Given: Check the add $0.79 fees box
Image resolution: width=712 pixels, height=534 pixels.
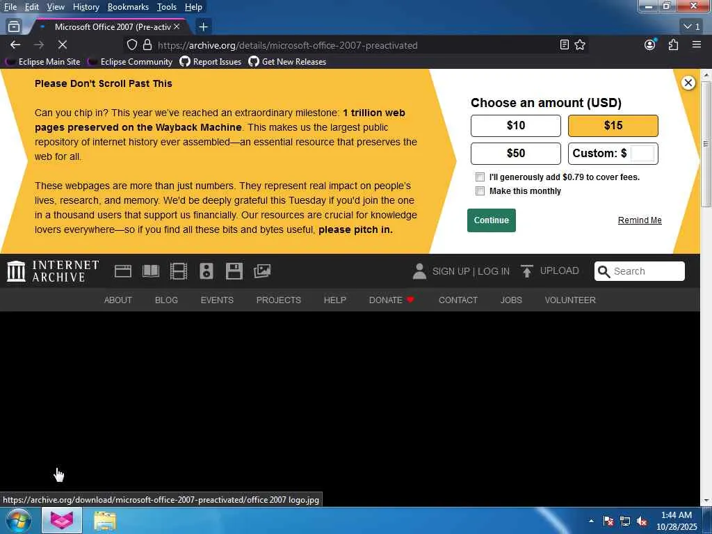Looking at the screenshot, I should pos(480,177).
